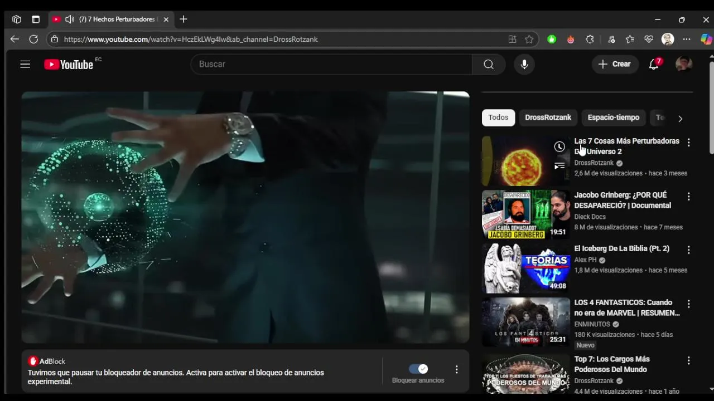Open Top 7 Los Cargos Más Poderosos video

[x=612, y=364]
